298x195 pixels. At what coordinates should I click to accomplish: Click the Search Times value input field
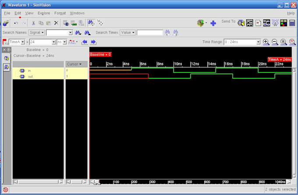150,32
